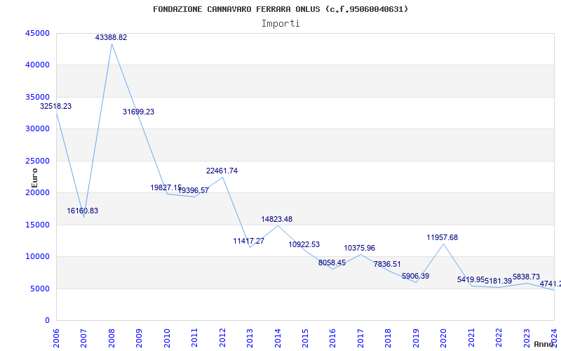Viewport: 561px width, 351px height.
Task: Select x-axis year 2020
Action: click(443, 338)
